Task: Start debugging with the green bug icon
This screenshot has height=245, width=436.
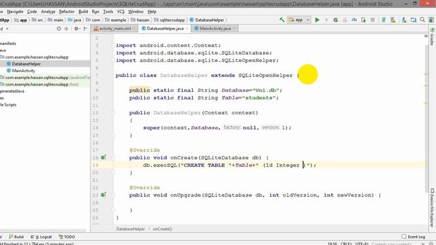Action: pos(336,20)
